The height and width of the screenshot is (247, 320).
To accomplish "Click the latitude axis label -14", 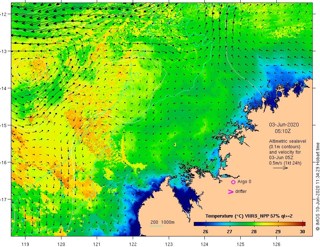I will (x=4, y=88).
